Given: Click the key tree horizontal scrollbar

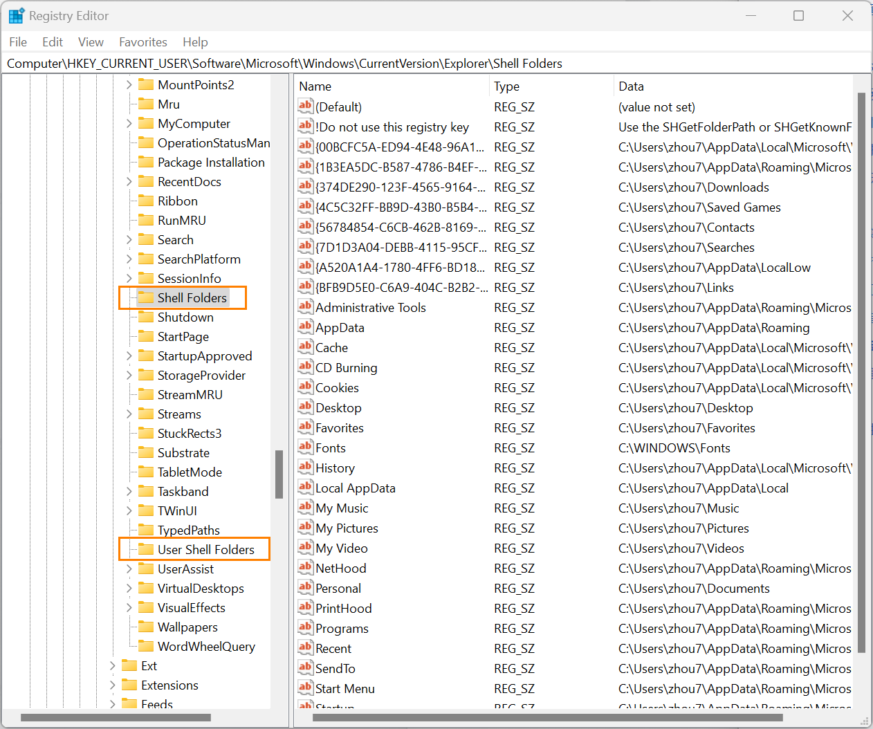Looking at the screenshot, I should pyautogui.click(x=116, y=718).
